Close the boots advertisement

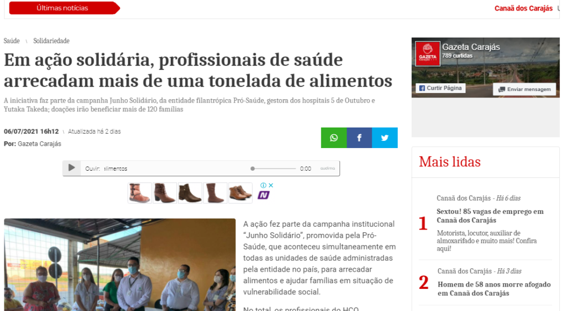pyautogui.click(x=271, y=185)
